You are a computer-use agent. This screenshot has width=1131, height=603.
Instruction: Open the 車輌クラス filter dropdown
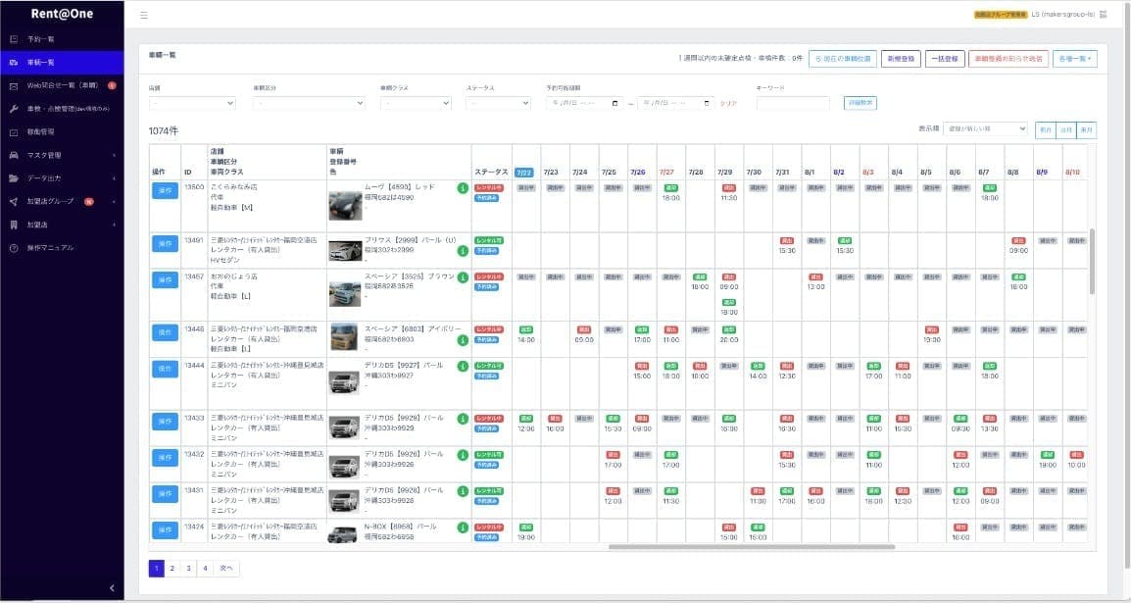[415, 103]
